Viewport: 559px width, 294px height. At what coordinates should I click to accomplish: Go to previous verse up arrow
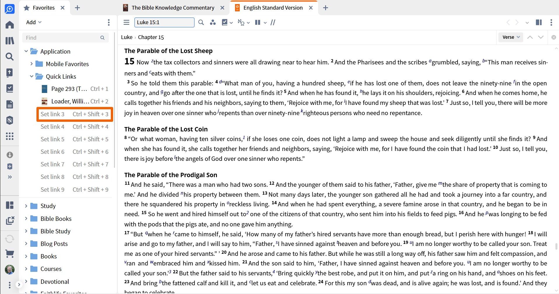pos(530,37)
